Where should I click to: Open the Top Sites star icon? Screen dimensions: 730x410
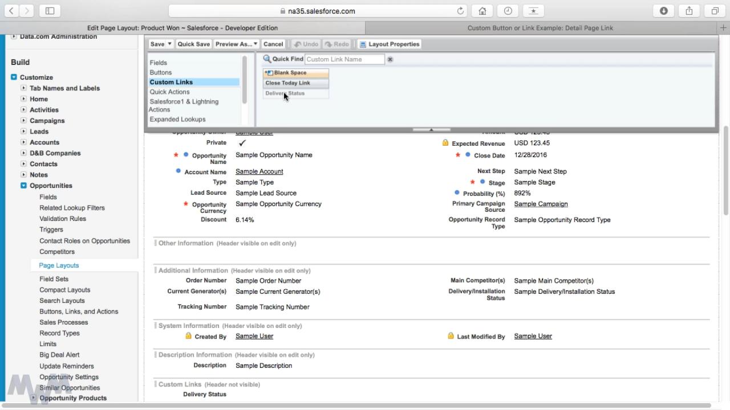pyautogui.click(x=533, y=11)
